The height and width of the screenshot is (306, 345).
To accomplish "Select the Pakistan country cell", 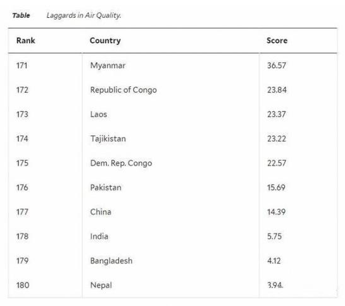I will tap(106, 188).
